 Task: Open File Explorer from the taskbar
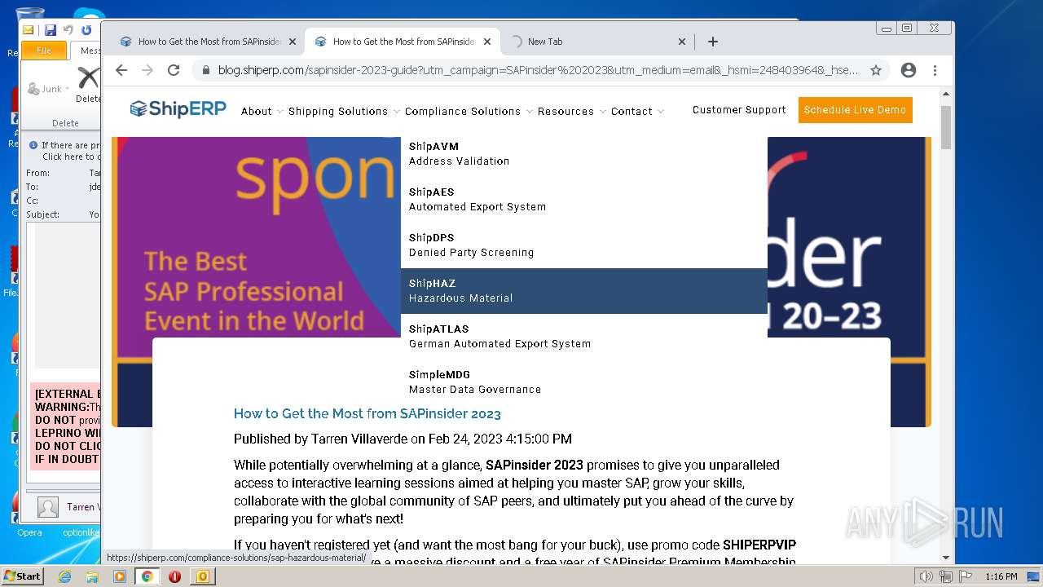pos(92,576)
